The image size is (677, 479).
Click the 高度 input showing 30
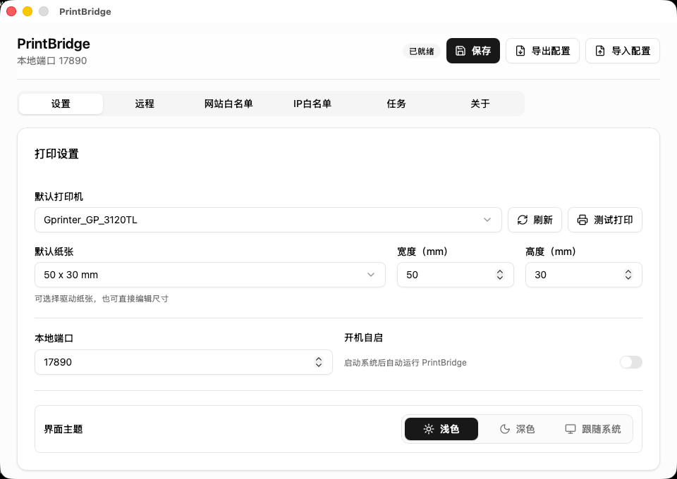point(584,275)
